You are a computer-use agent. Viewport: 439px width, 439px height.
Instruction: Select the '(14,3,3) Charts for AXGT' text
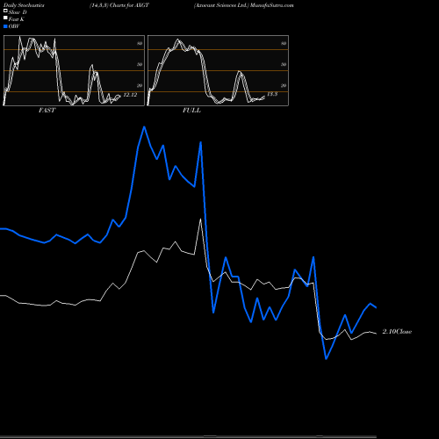click(x=119, y=5)
